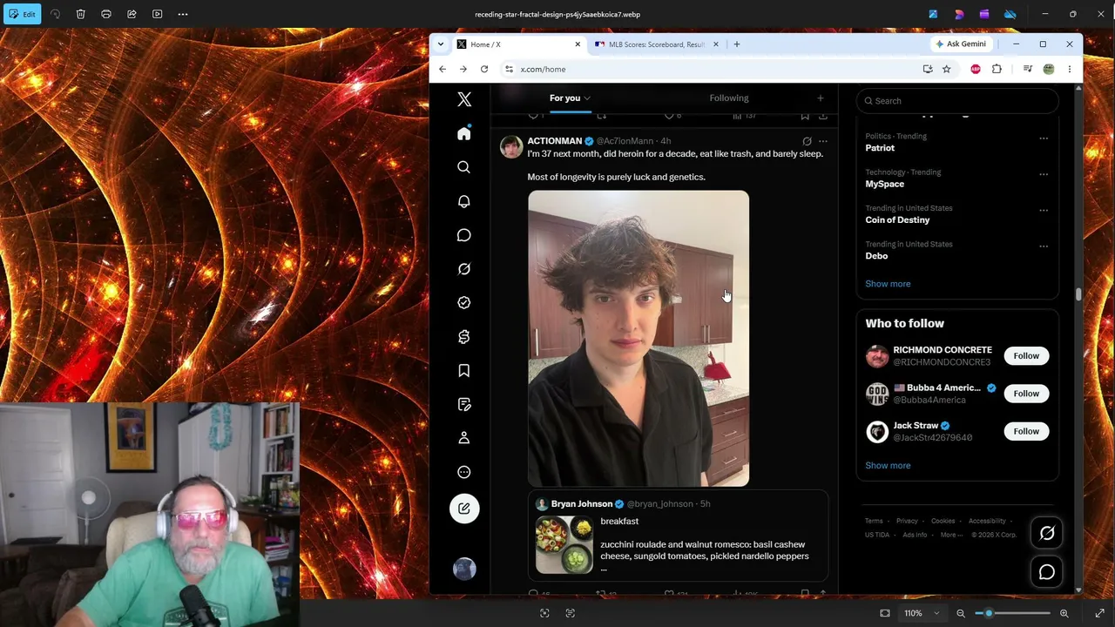Open the 110% zoom level dropdown
The width and height of the screenshot is (1115, 627).
coord(922,613)
